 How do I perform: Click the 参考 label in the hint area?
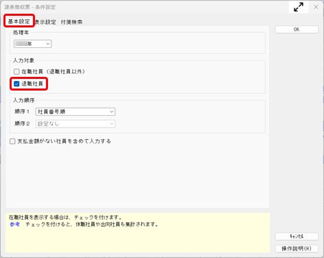[x=15, y=224]
